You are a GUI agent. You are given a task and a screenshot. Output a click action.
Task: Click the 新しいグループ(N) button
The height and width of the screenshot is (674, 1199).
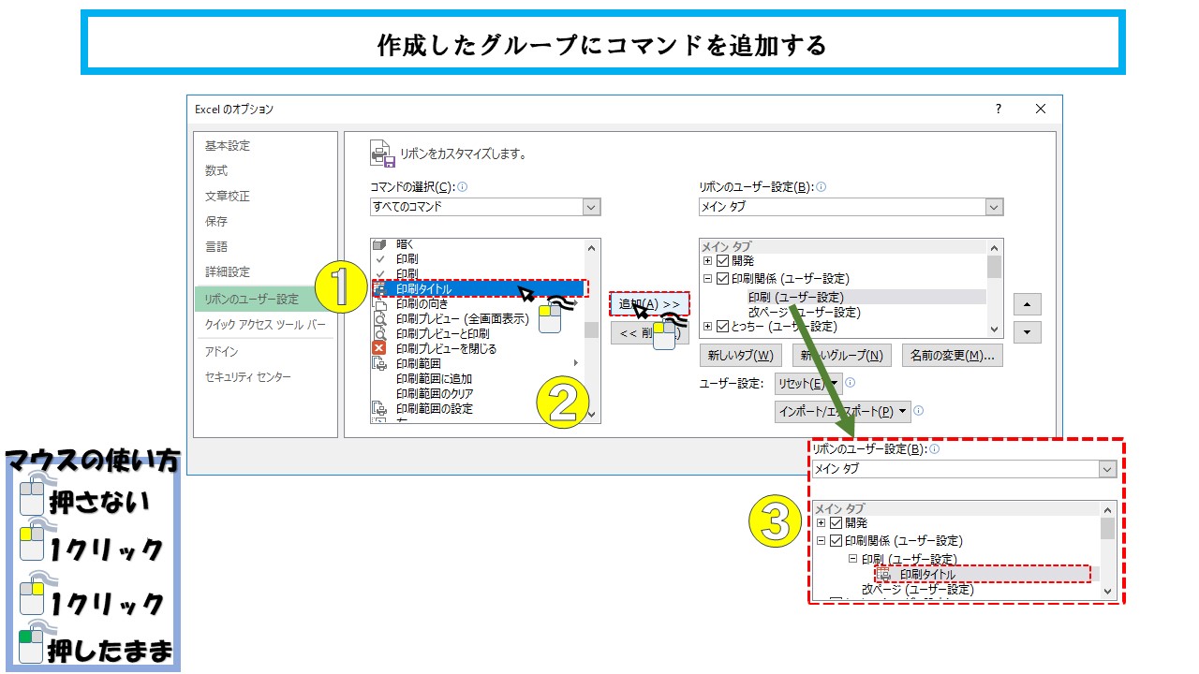coord(840,356)
